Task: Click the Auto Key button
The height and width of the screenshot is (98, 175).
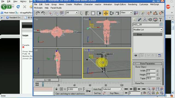Action: click(x=97, y=89)
